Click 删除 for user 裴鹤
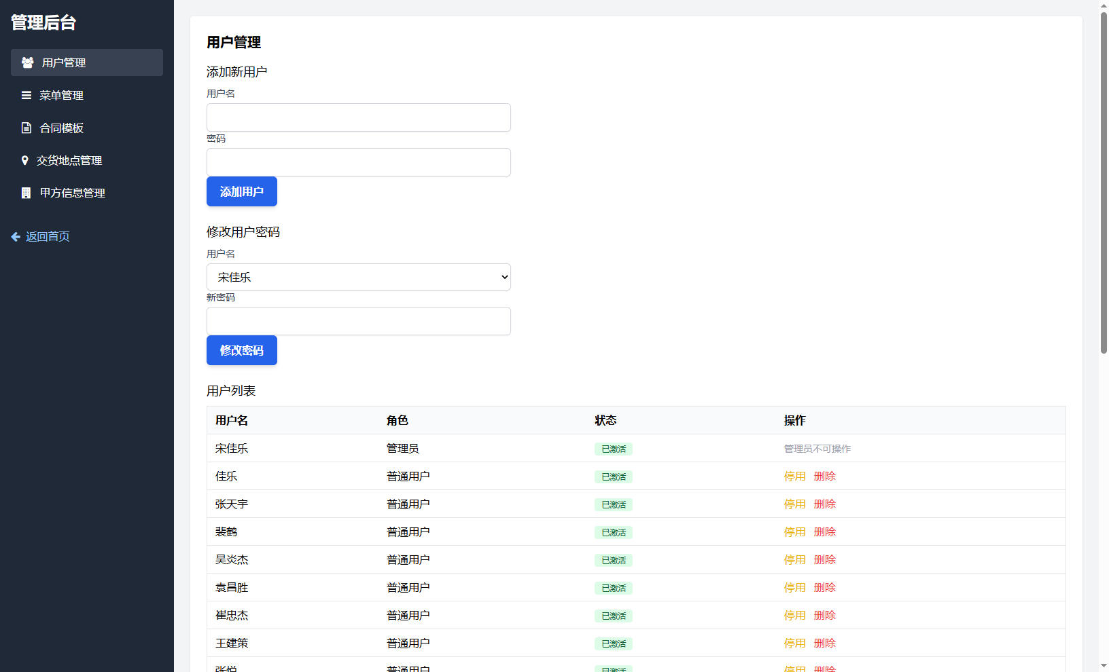Viewport: 1109px width, 672px height. tap(825, 532)
